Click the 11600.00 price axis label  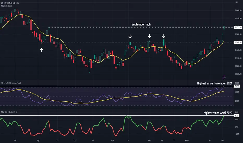click(238, 50)
